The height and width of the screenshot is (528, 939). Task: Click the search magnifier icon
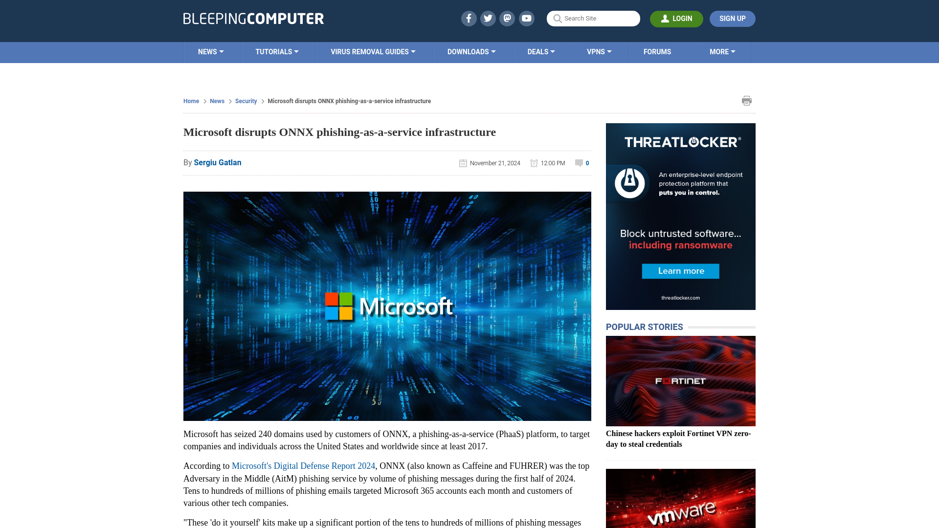pos(557,19)
